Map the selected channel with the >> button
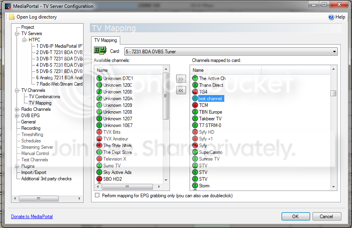 point(181,79)
